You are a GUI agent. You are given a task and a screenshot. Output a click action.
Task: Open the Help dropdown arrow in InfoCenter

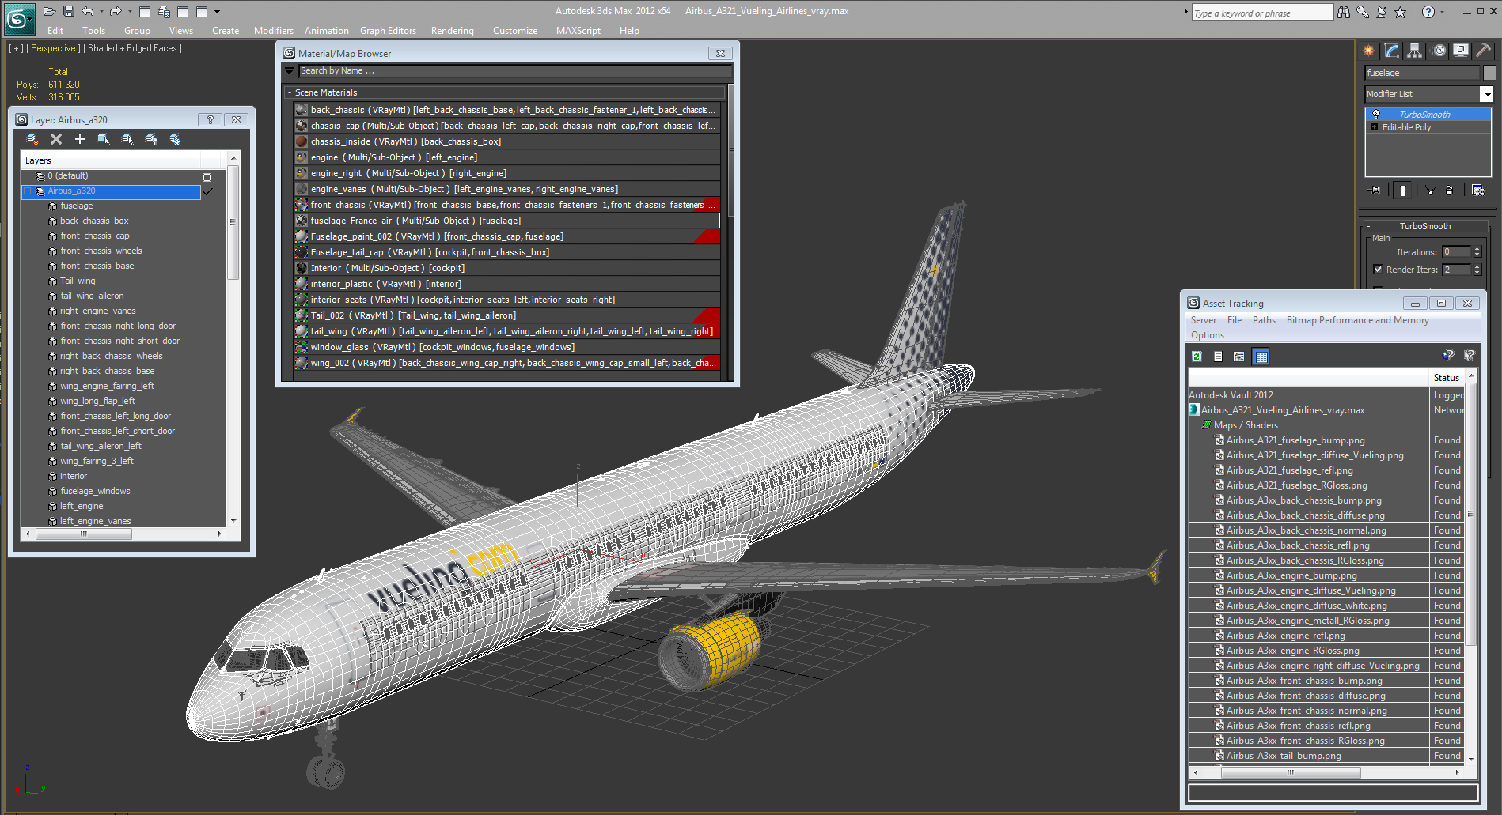(x=1443, y=12)
